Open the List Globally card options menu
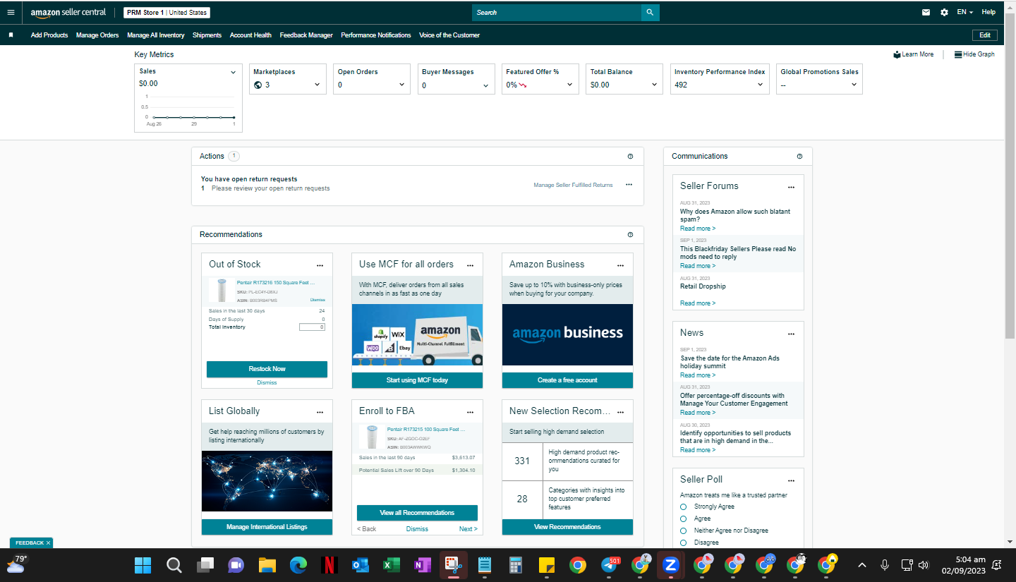This screenshot has width=1016, height=582. point(320,412)
